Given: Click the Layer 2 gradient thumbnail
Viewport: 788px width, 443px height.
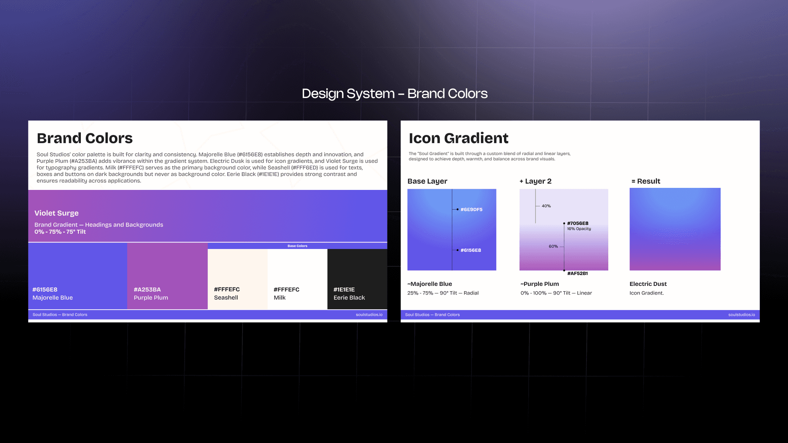Looking at the screenshot, I should [x=564, y=229].
